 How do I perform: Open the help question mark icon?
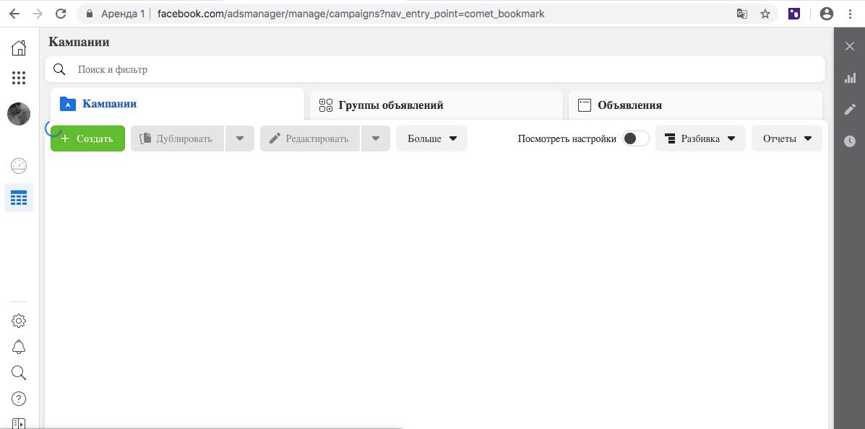tap(19, 399)
